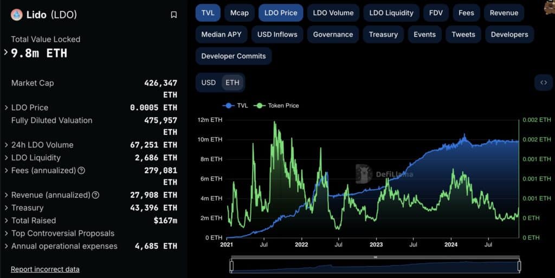Enable the Developer Commits metric

tap(233, 56)
